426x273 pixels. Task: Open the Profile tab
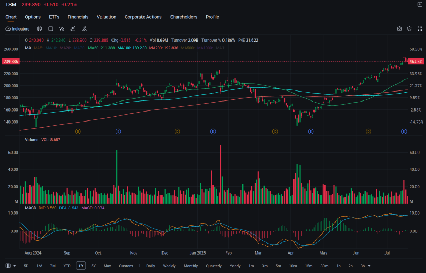click(212, 17)
